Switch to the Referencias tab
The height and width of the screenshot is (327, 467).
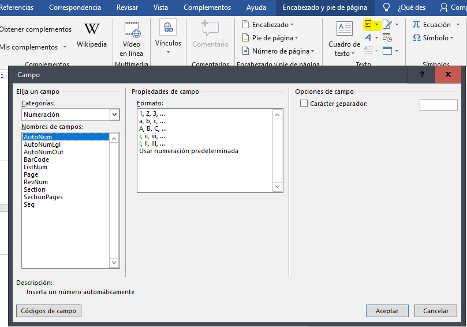16,7
